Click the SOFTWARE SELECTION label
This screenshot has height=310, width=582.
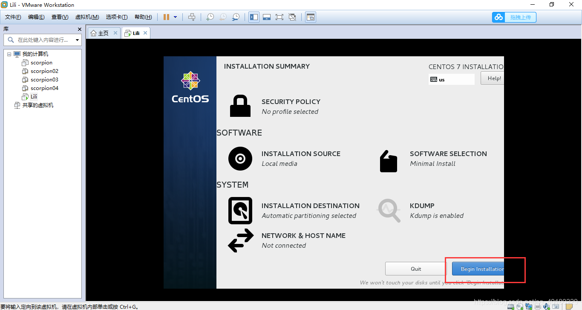point(448,154)
